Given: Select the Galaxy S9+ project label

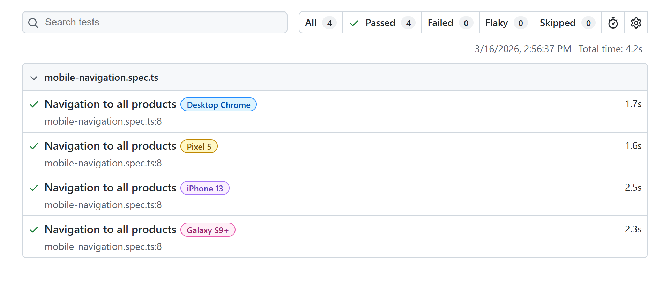Looking at the screenshot, I should (x=208, y=230).
